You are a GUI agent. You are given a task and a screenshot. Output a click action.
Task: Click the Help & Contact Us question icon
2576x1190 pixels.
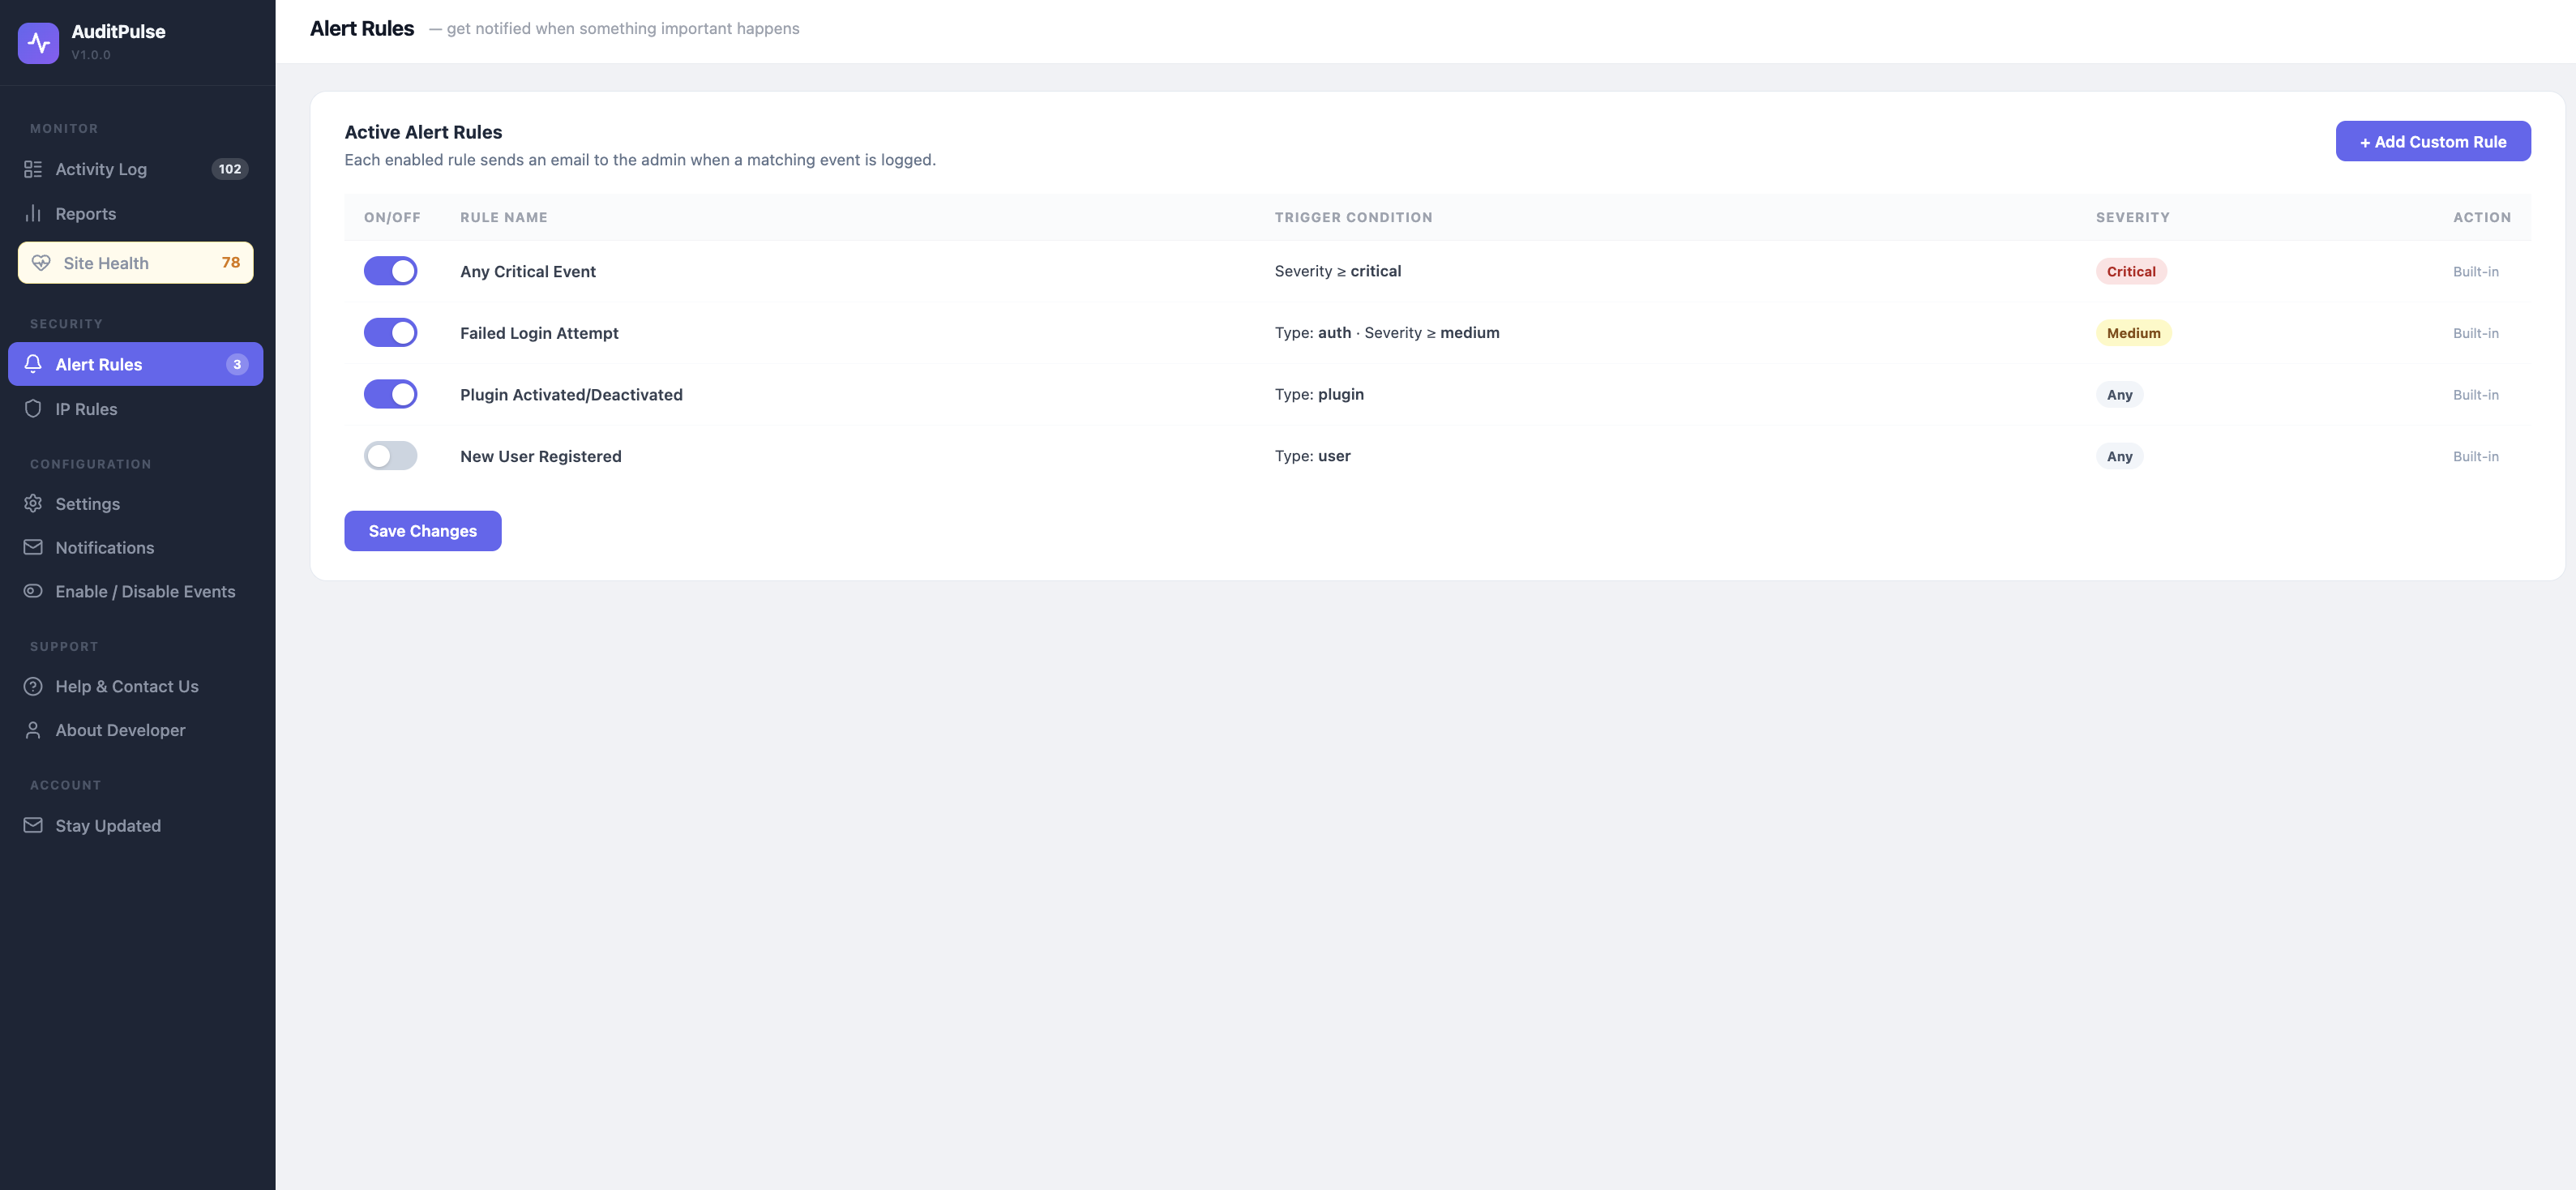33,686
